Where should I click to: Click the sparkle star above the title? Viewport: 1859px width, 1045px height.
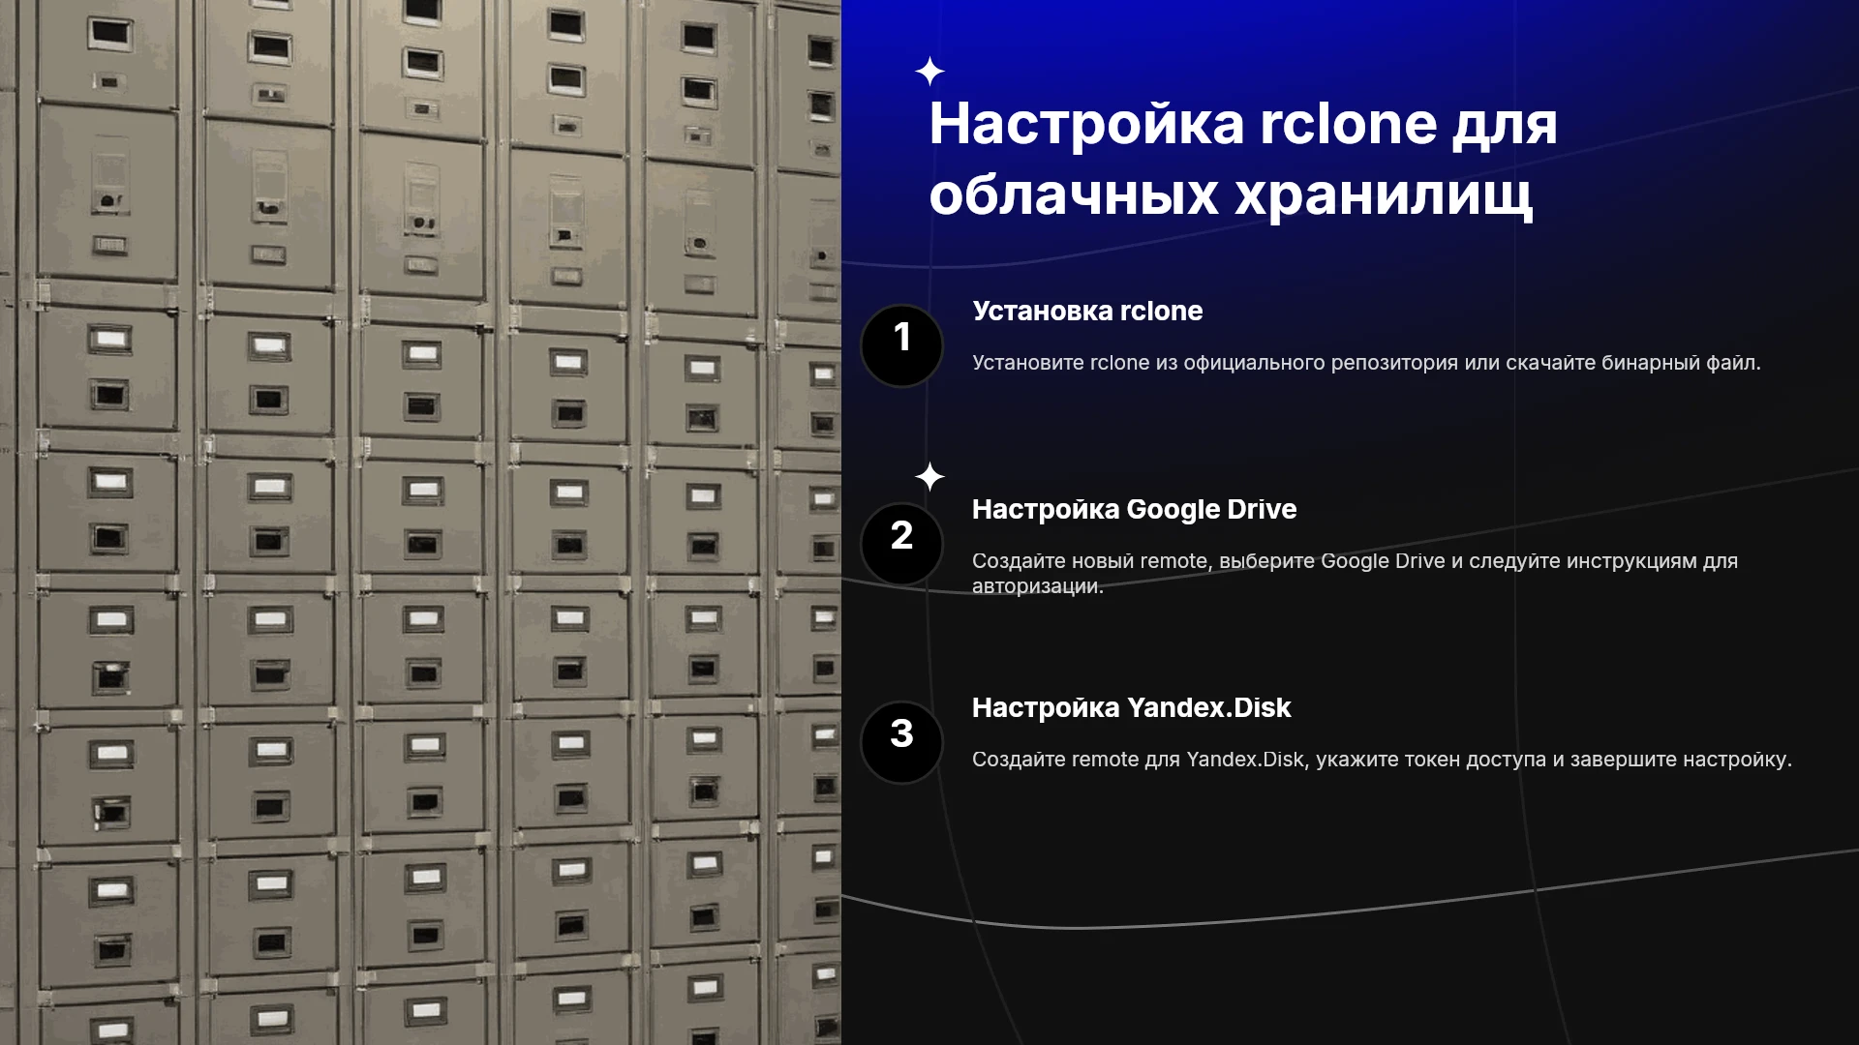click(929, 72)
